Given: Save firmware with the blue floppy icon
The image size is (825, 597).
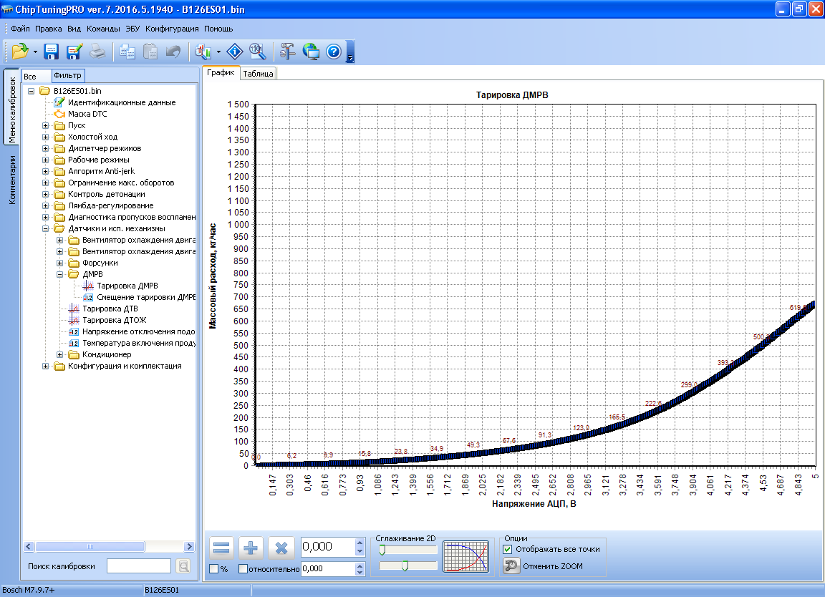Looking at the screenshot, I should click(x=51, y=52).
